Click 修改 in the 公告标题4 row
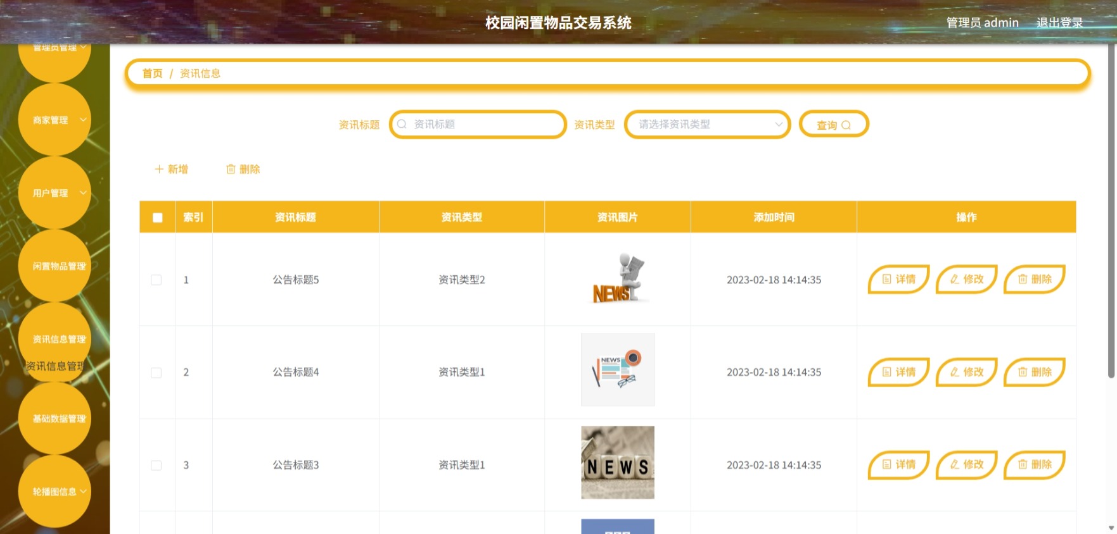The width and height of the screenshot is (1117, 534). pyautogui.click(x=967, y=372)
